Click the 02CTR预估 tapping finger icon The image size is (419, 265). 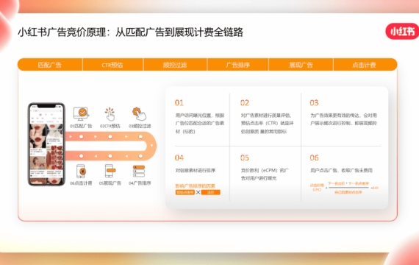coord(110,114)
